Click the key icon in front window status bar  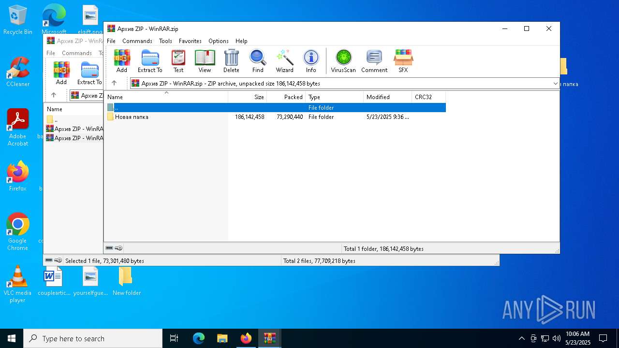[x=118, y=248]
